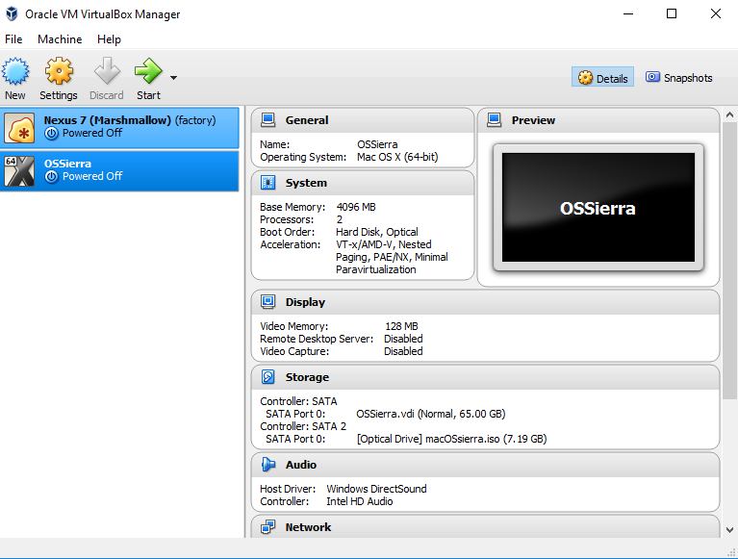Image resolution: width=738 pixels, height=559 pixels.
Task: Click the New virtual machine icon
Action: [15, 71]
